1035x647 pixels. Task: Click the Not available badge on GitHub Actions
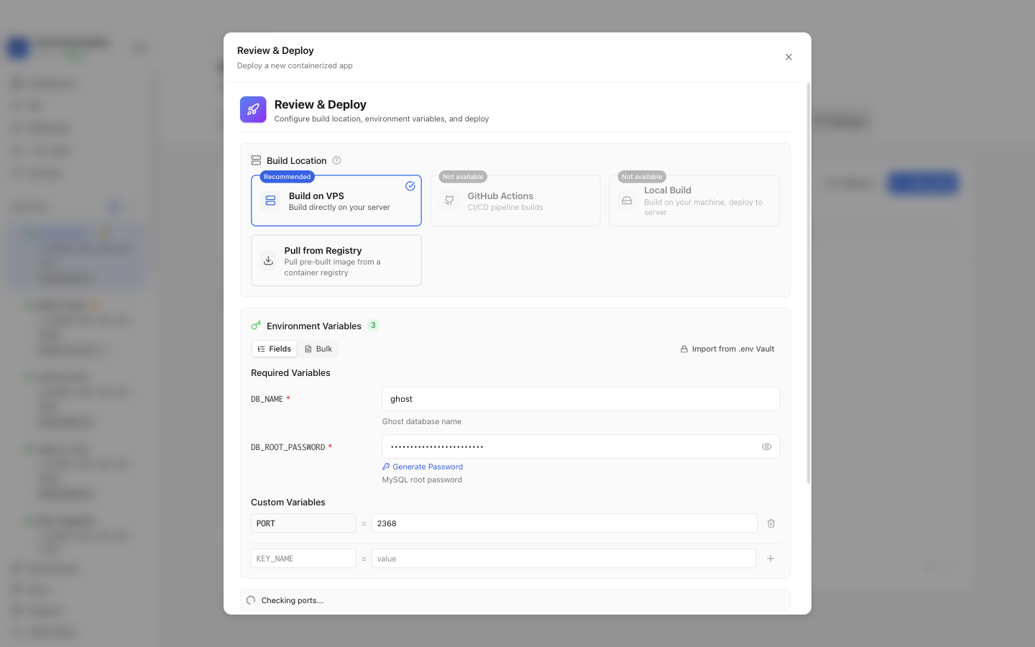pos(463,177)
